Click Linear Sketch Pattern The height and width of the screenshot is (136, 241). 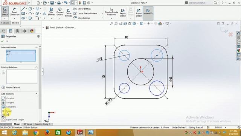[x=85, y=14]
